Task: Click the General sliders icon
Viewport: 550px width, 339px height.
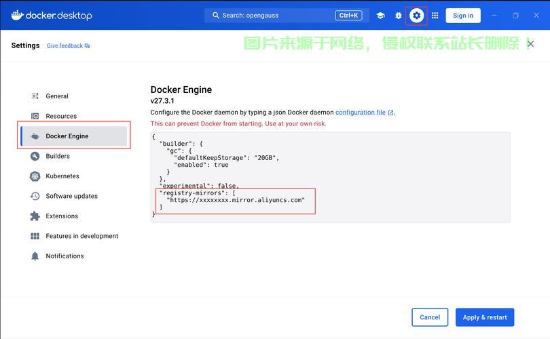Action: click(35, 96)
